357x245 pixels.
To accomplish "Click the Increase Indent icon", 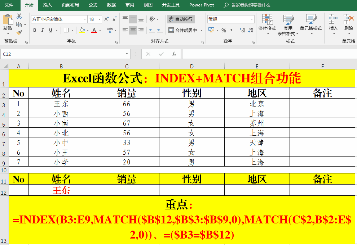I will pos(160,30).
